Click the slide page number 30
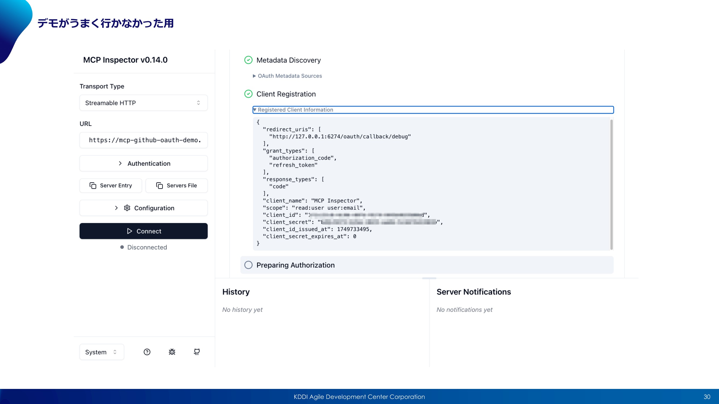 click(707, 397)
